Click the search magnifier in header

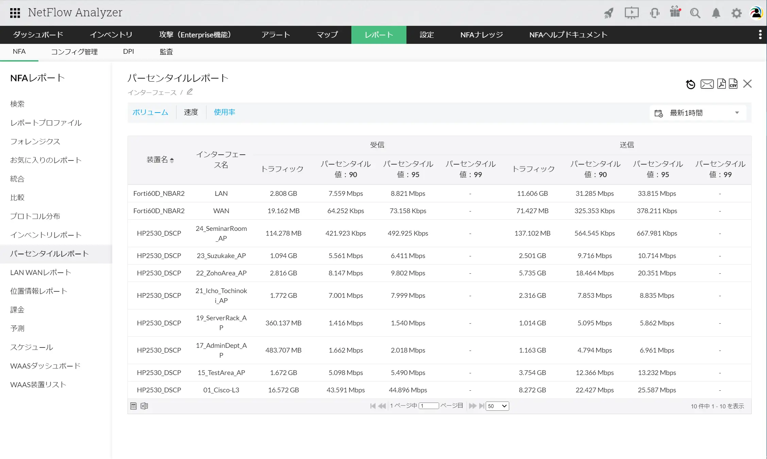[x=695, y=13]
